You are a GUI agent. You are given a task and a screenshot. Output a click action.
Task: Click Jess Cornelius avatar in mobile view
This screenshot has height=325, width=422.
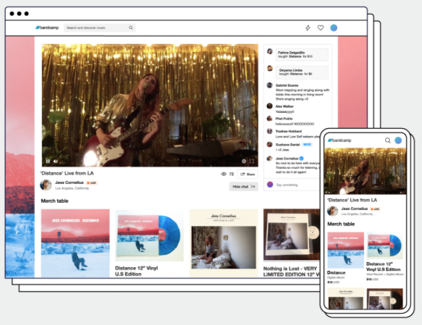[x=333, y=211]
